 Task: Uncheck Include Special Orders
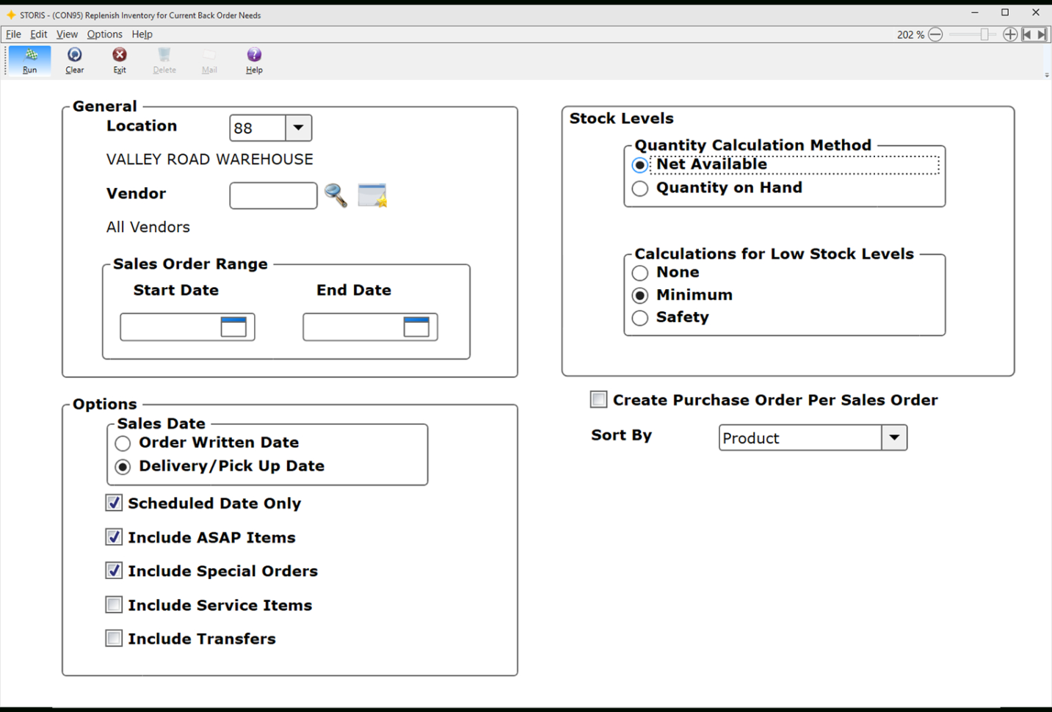pos(114,570)
